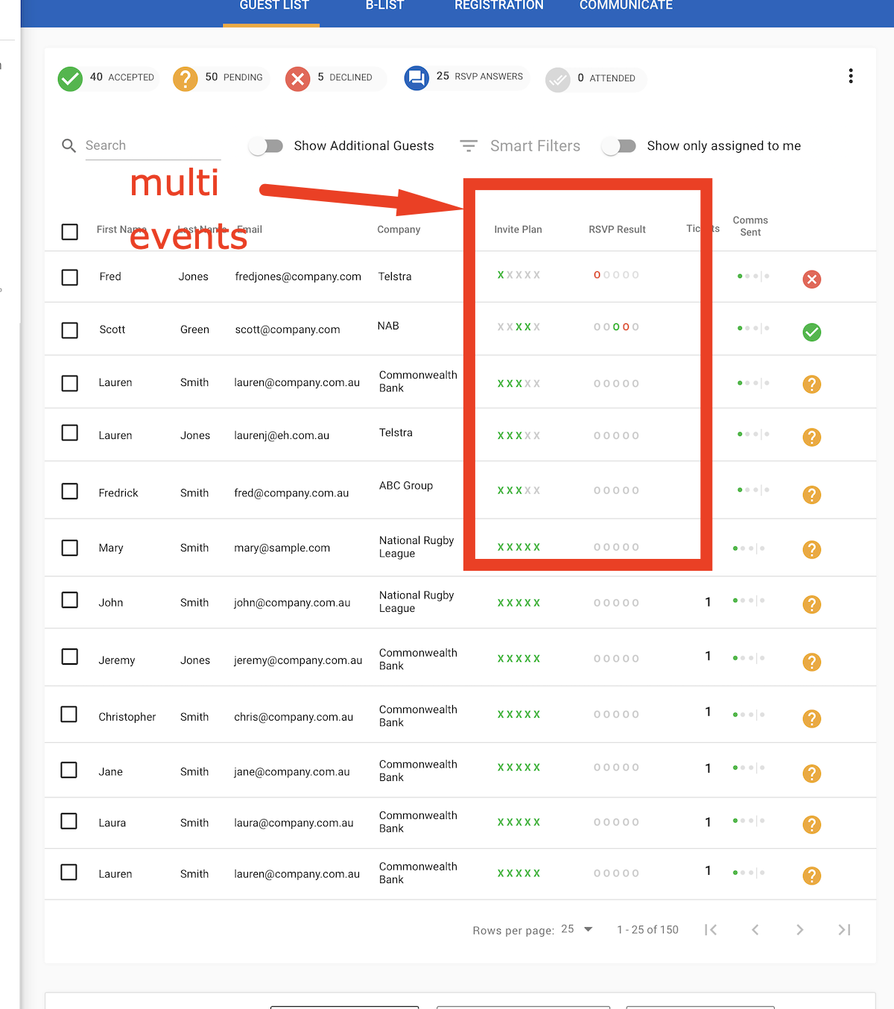Click ticket count for Laura Smith
Screen dimensions: 894x1009
(x=708, y=823)
